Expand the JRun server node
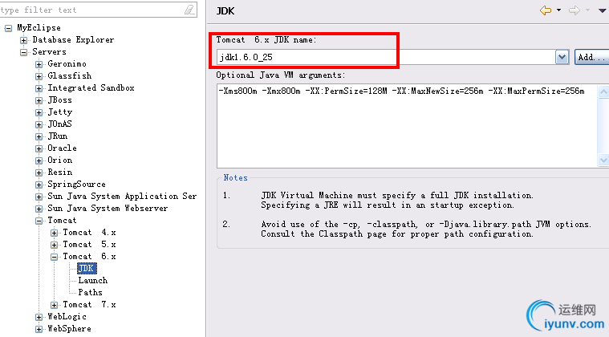 39,136
